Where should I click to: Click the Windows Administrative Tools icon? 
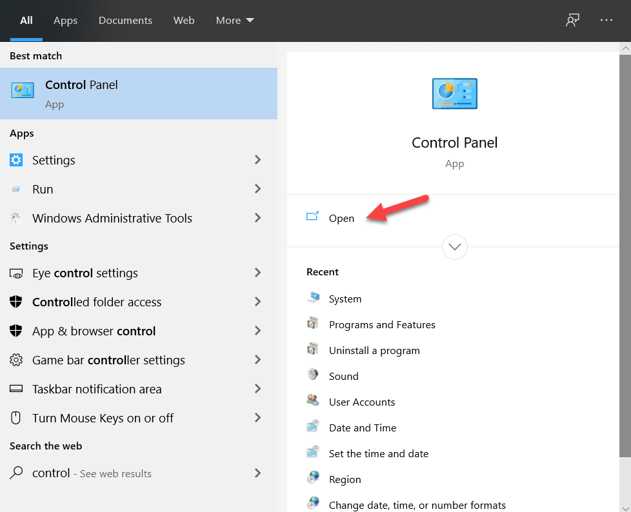[x=16, y=218]
